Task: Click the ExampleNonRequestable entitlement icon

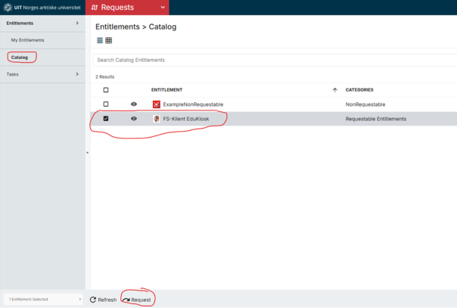Action: click(x=157, y=104)
